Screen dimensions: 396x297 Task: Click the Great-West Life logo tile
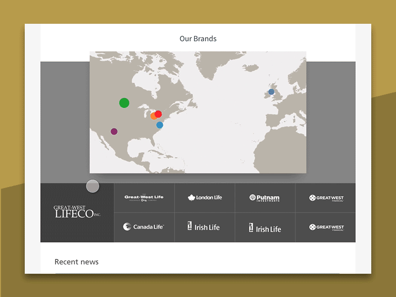pyautogui.click(x=144, y=198)
